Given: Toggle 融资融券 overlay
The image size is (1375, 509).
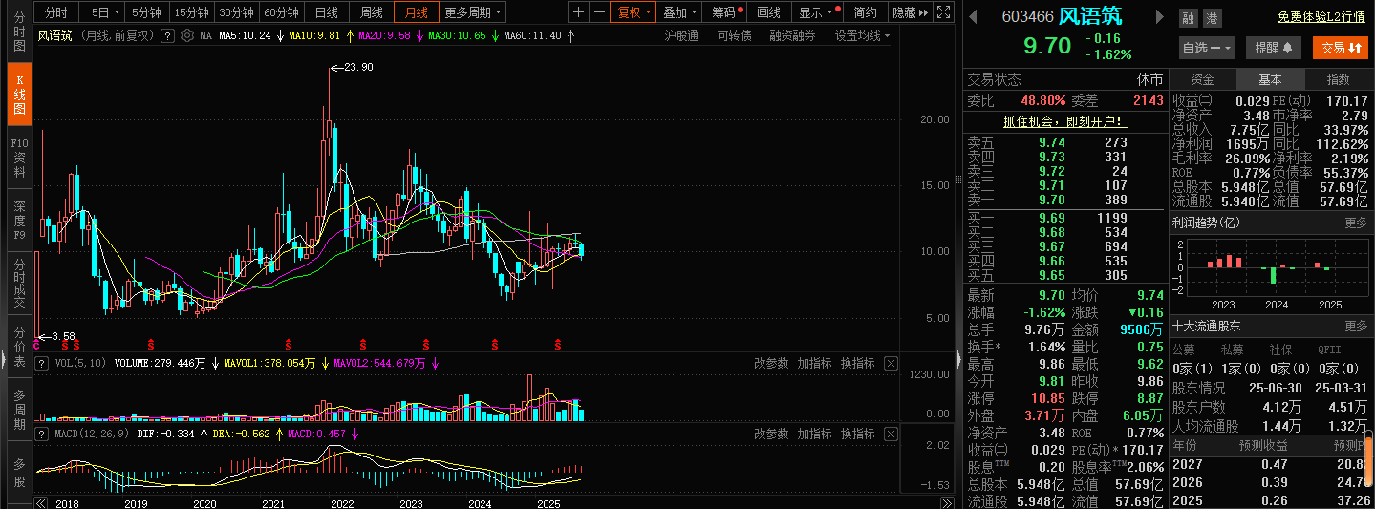Looking at the screenshot, I should point(792,35).
